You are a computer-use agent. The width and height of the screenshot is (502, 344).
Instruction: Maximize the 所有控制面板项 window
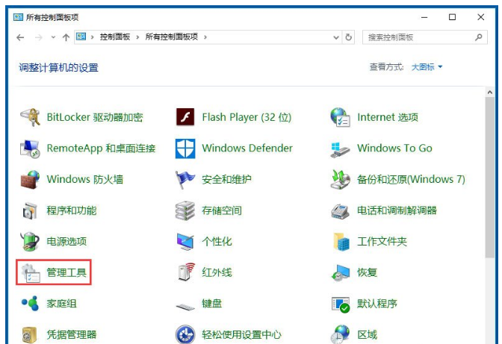(x=452, y=17)
